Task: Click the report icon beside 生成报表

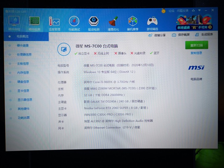Action: click(197, 34)
